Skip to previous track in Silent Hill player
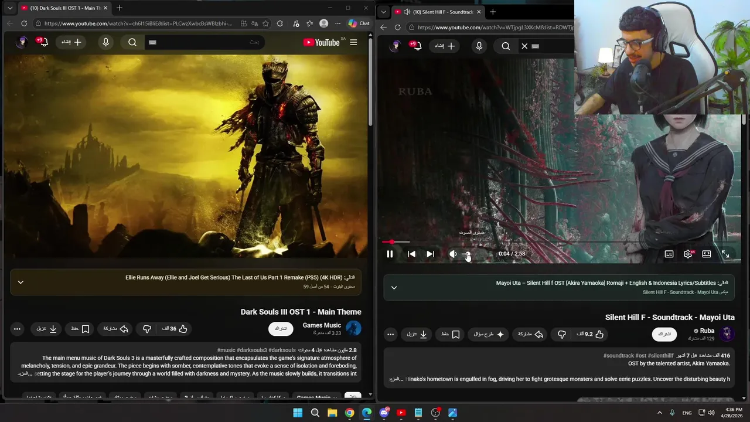 (411, 254)
